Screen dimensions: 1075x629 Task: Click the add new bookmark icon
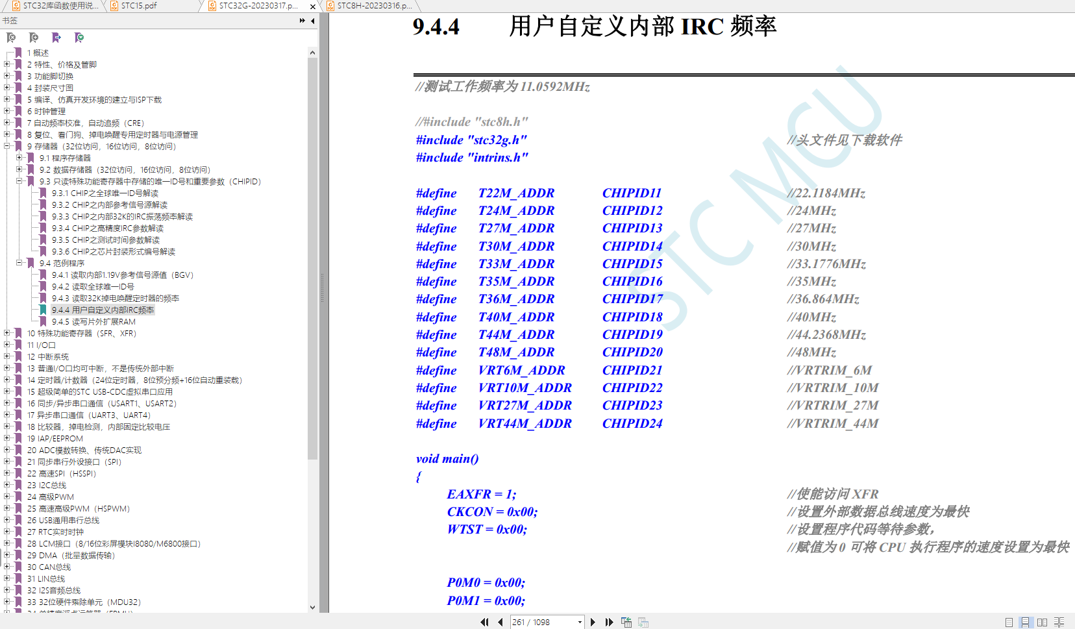click(34, 38)
